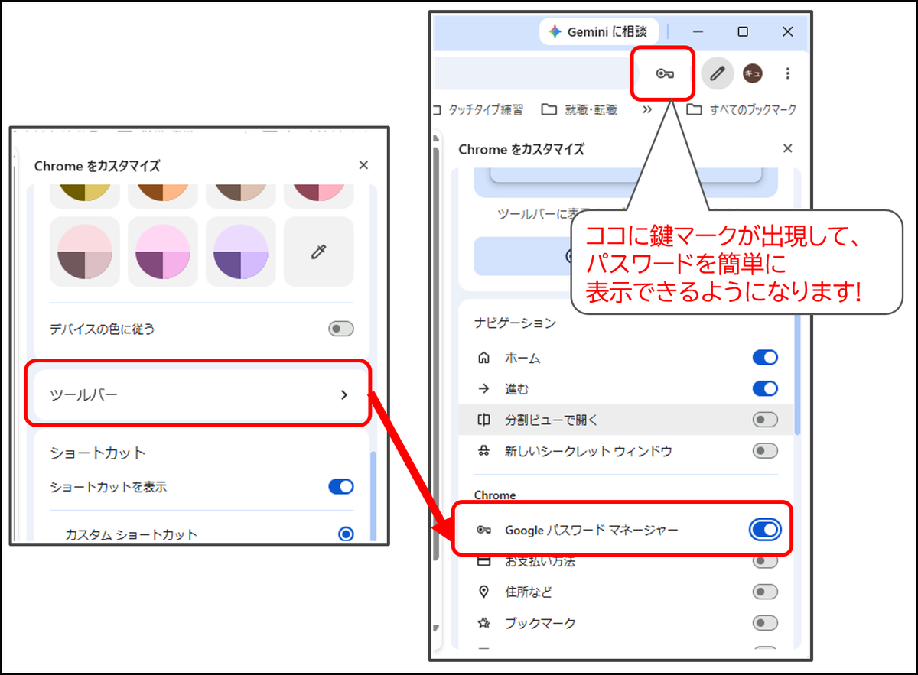Click the pencil customize icon in toolbar
This screenshot has width=918, height=675.
[x=717, y=73]
